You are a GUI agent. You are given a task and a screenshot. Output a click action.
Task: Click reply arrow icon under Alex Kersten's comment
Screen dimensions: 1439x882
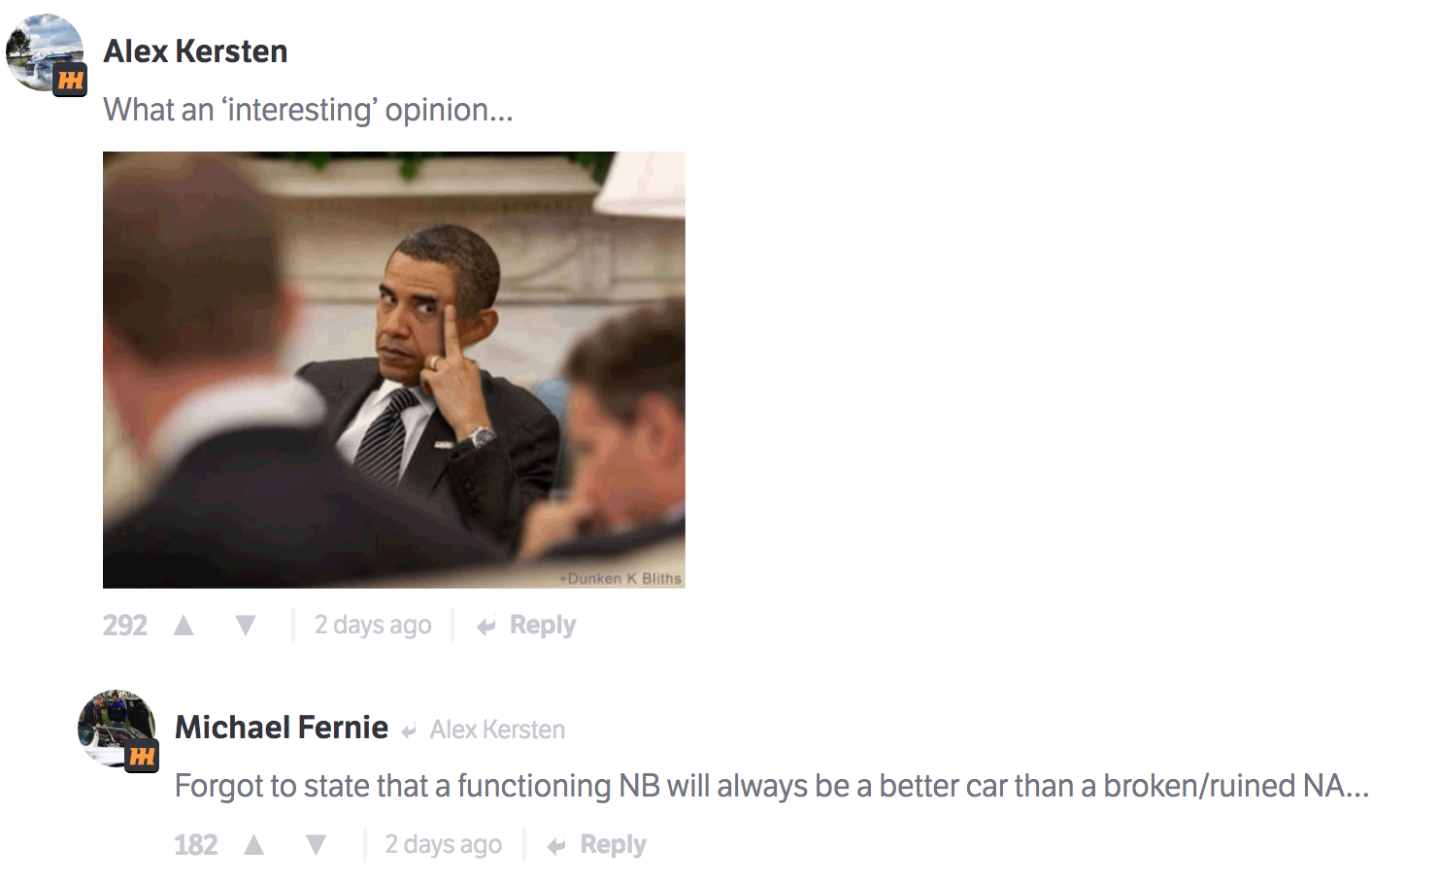(486, 627)
